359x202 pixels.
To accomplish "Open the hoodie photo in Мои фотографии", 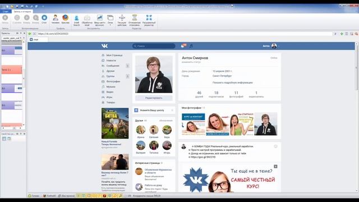I will pyautogui.click(x=265, y=124).
